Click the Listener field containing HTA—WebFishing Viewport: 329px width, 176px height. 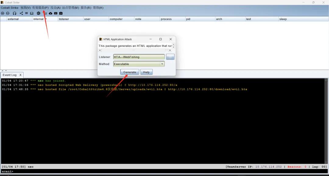pyautogui.click(x=139, y=57)
